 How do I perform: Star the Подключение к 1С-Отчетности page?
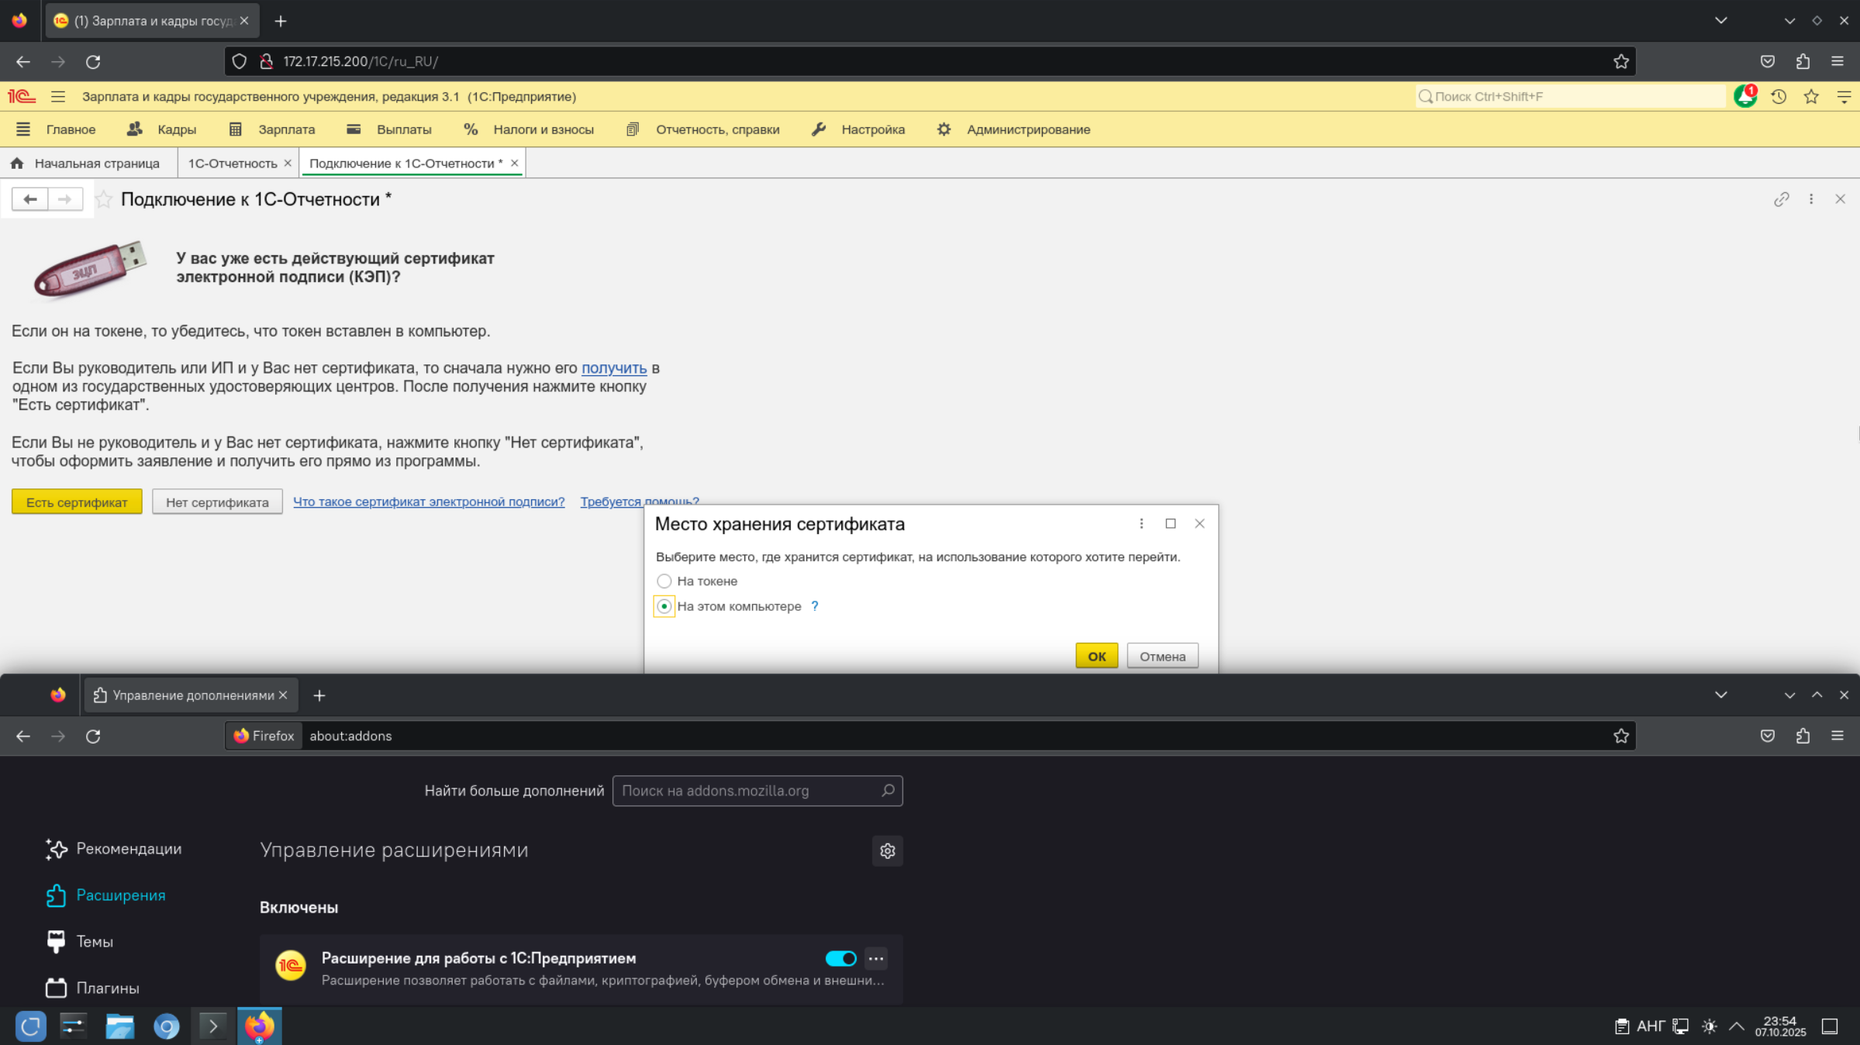pyautogui.click(x=104, y=200)
